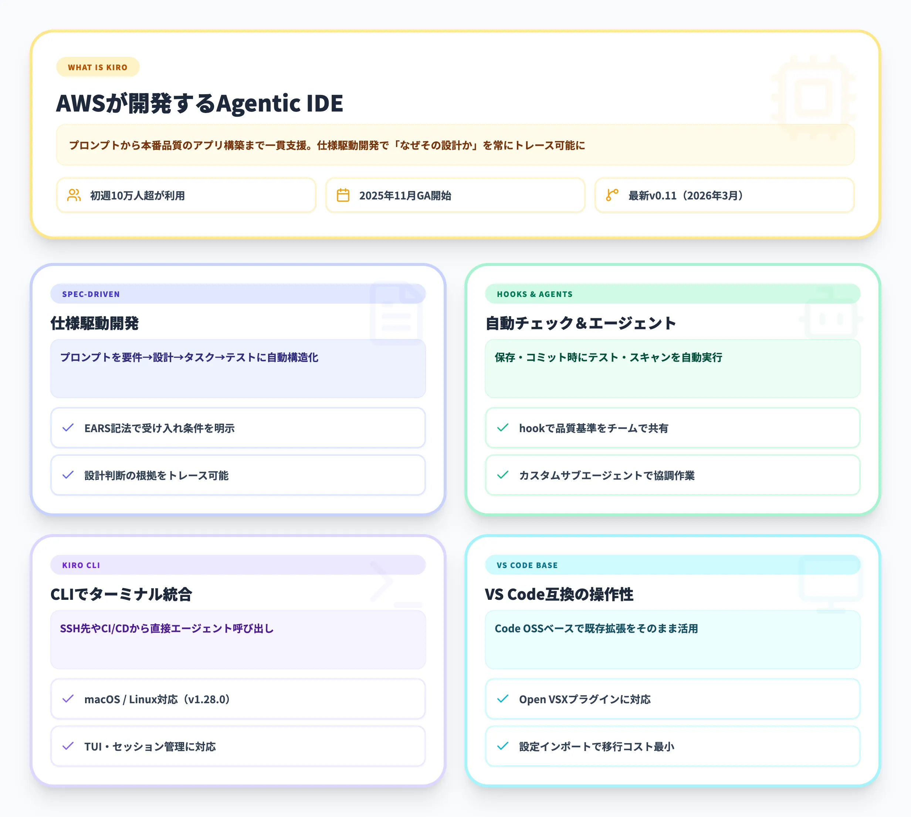
Task: Toggle the カスタムサブエージェントで協調作業 checkmark
Action: [502, 476]
